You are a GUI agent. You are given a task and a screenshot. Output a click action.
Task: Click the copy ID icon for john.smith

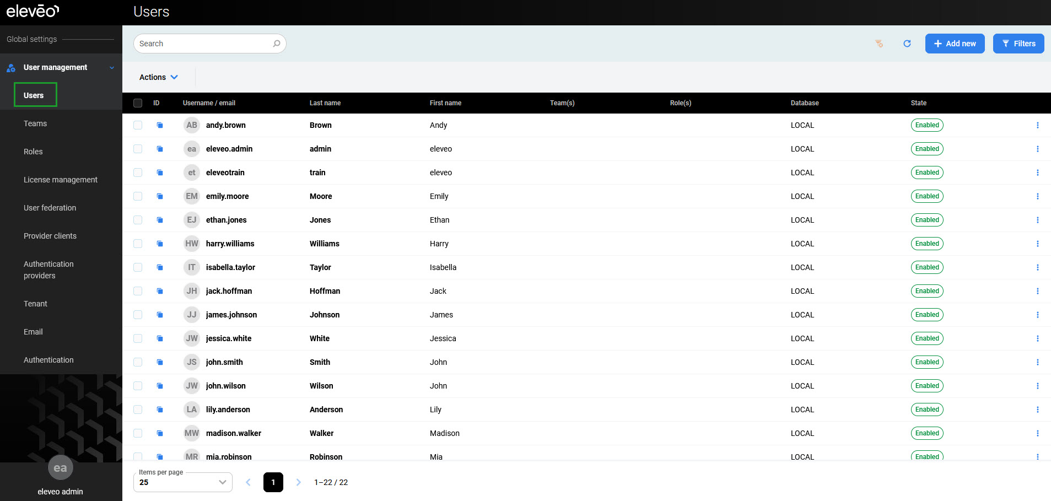[160, 362]
